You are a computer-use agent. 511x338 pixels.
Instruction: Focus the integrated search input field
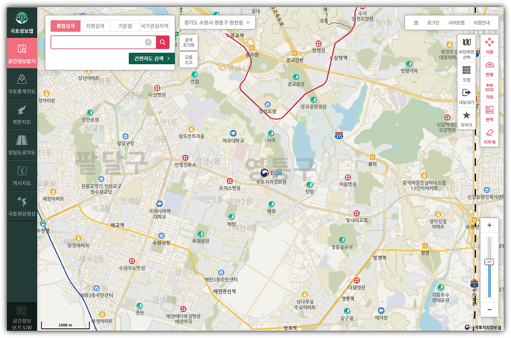(x=103, y=42)
